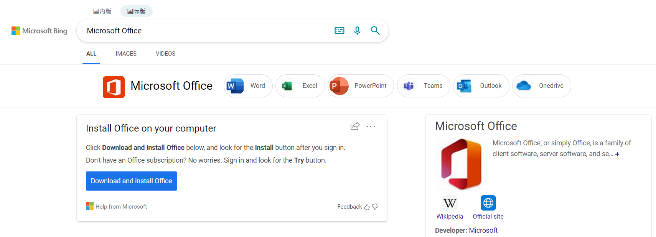The width and height of the screenshot is (656, 237).
Task: Click the Microsoft logo beside Help from Microsoft
Action: (90, 206)
